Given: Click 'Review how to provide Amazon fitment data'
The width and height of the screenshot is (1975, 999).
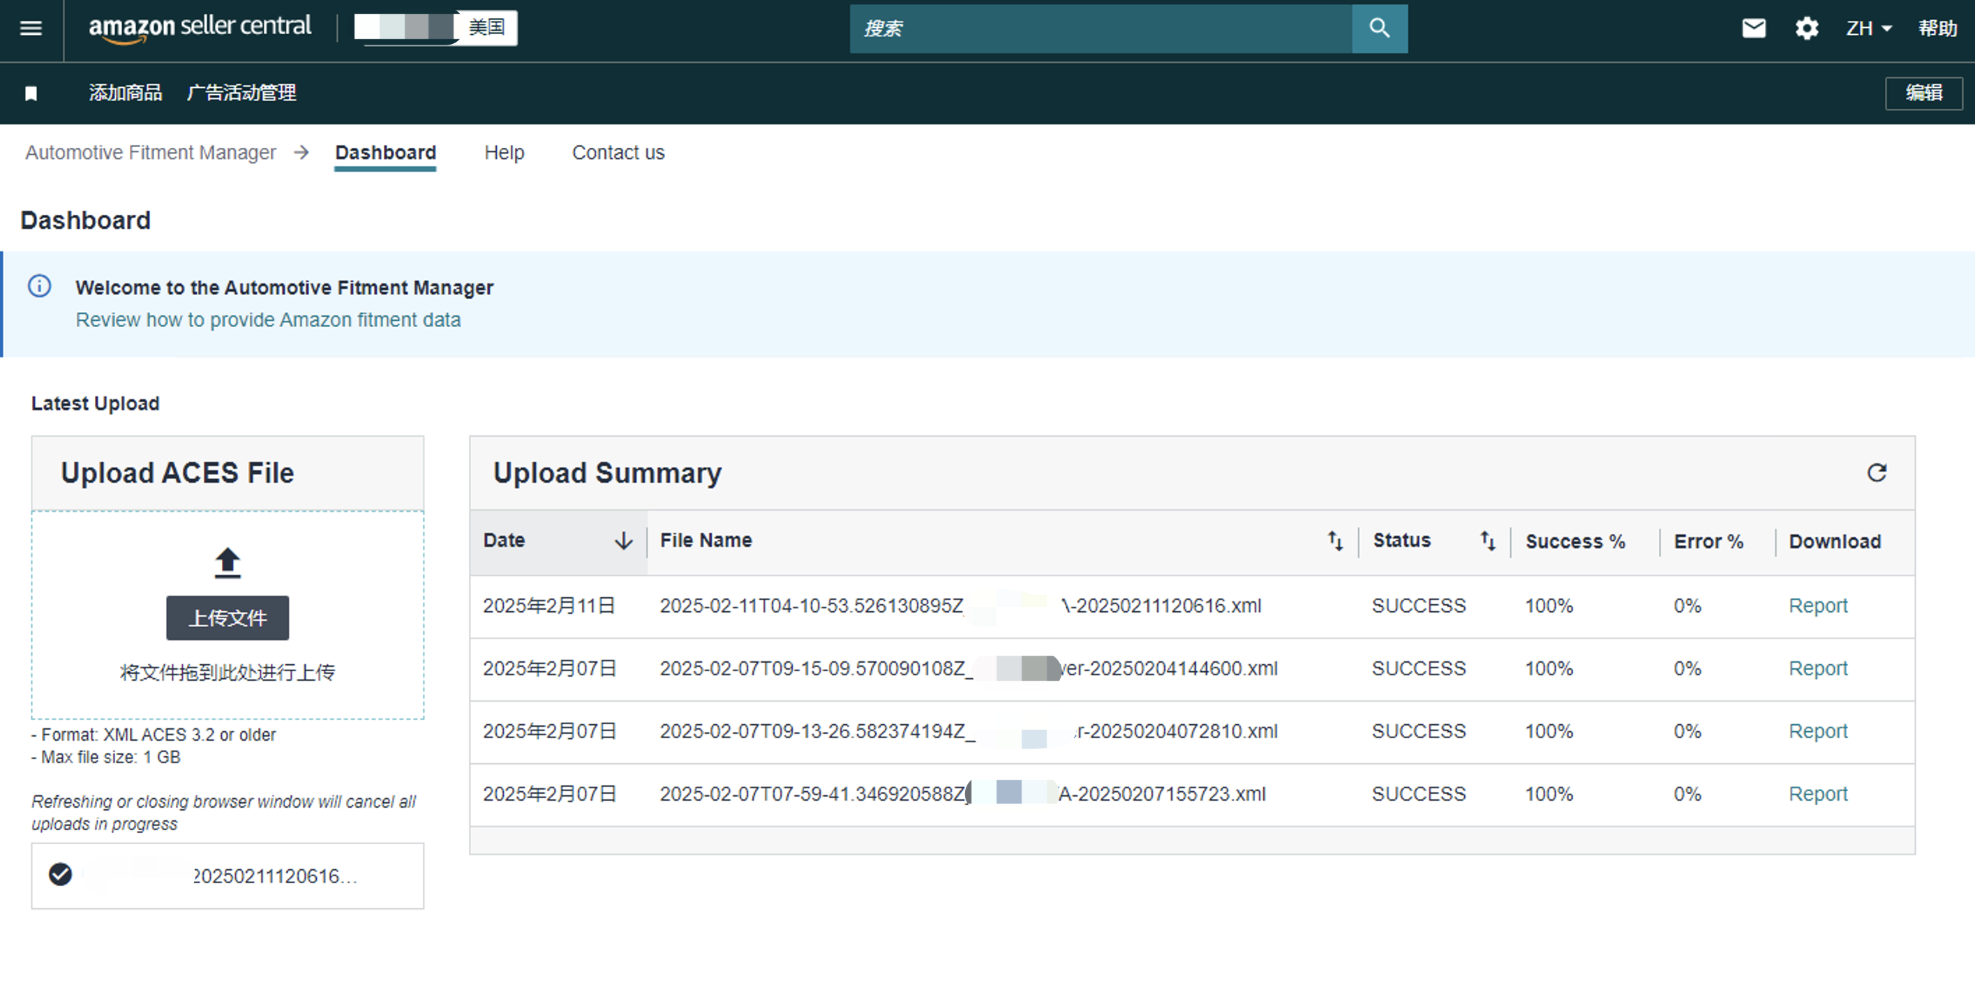Looking at the screenshot, I should point(267,320).
